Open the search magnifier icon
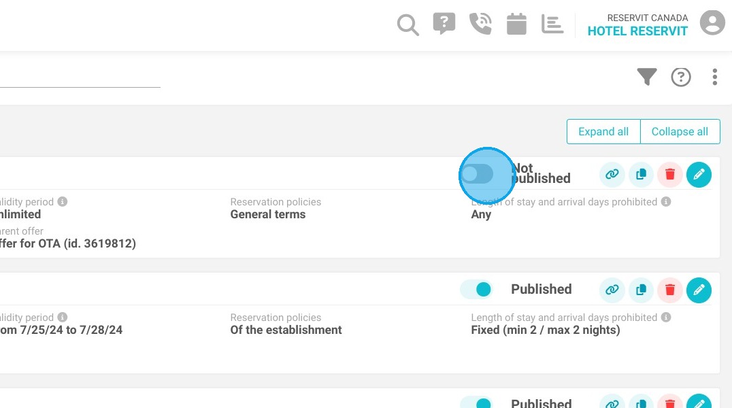This screenshot has height=408, width=732. click(407, 24)
